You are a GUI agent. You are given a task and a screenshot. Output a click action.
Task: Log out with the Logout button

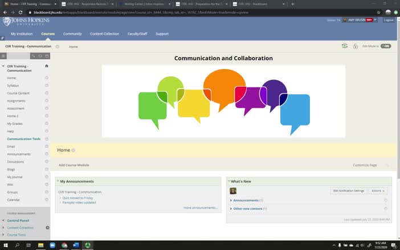click(389, 20)
